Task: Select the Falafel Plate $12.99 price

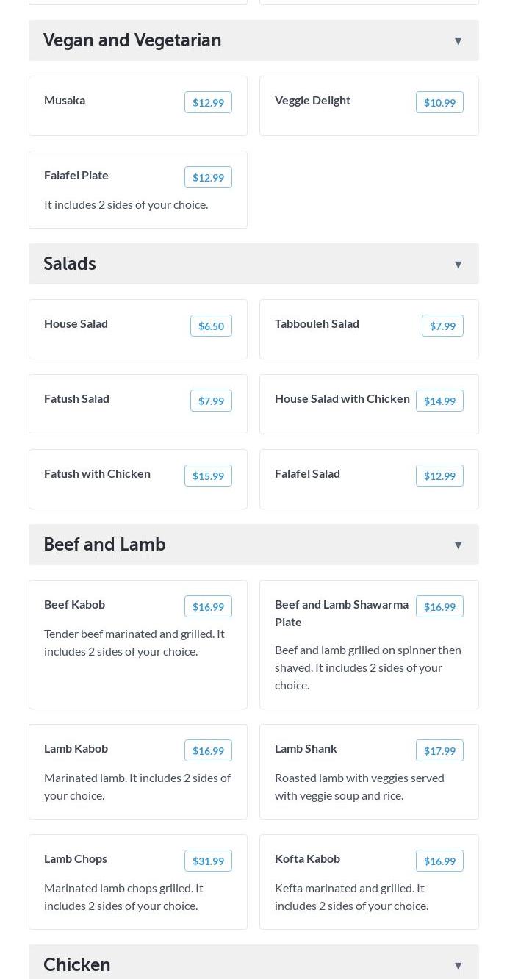Action: [x=208, y=178]
